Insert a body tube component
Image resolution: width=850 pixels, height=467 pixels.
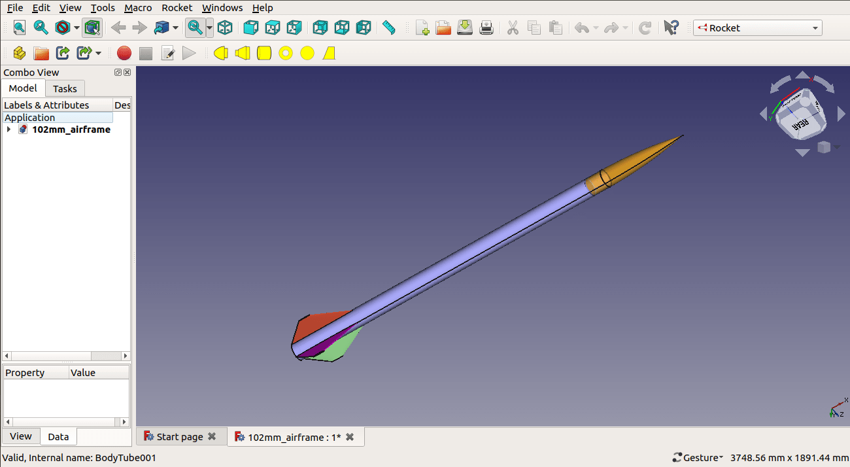[x=264, y=53]
